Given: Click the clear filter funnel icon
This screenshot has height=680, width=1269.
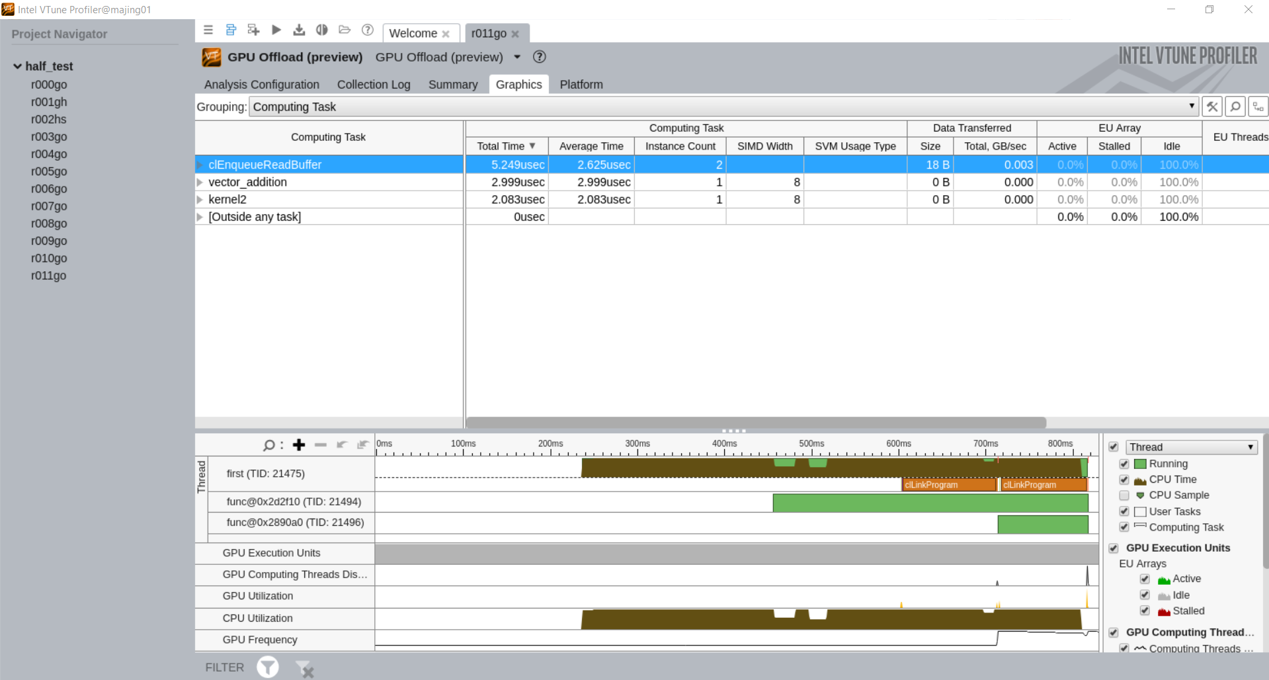Looking at the screenshot, I should click(x=304, y=669).
